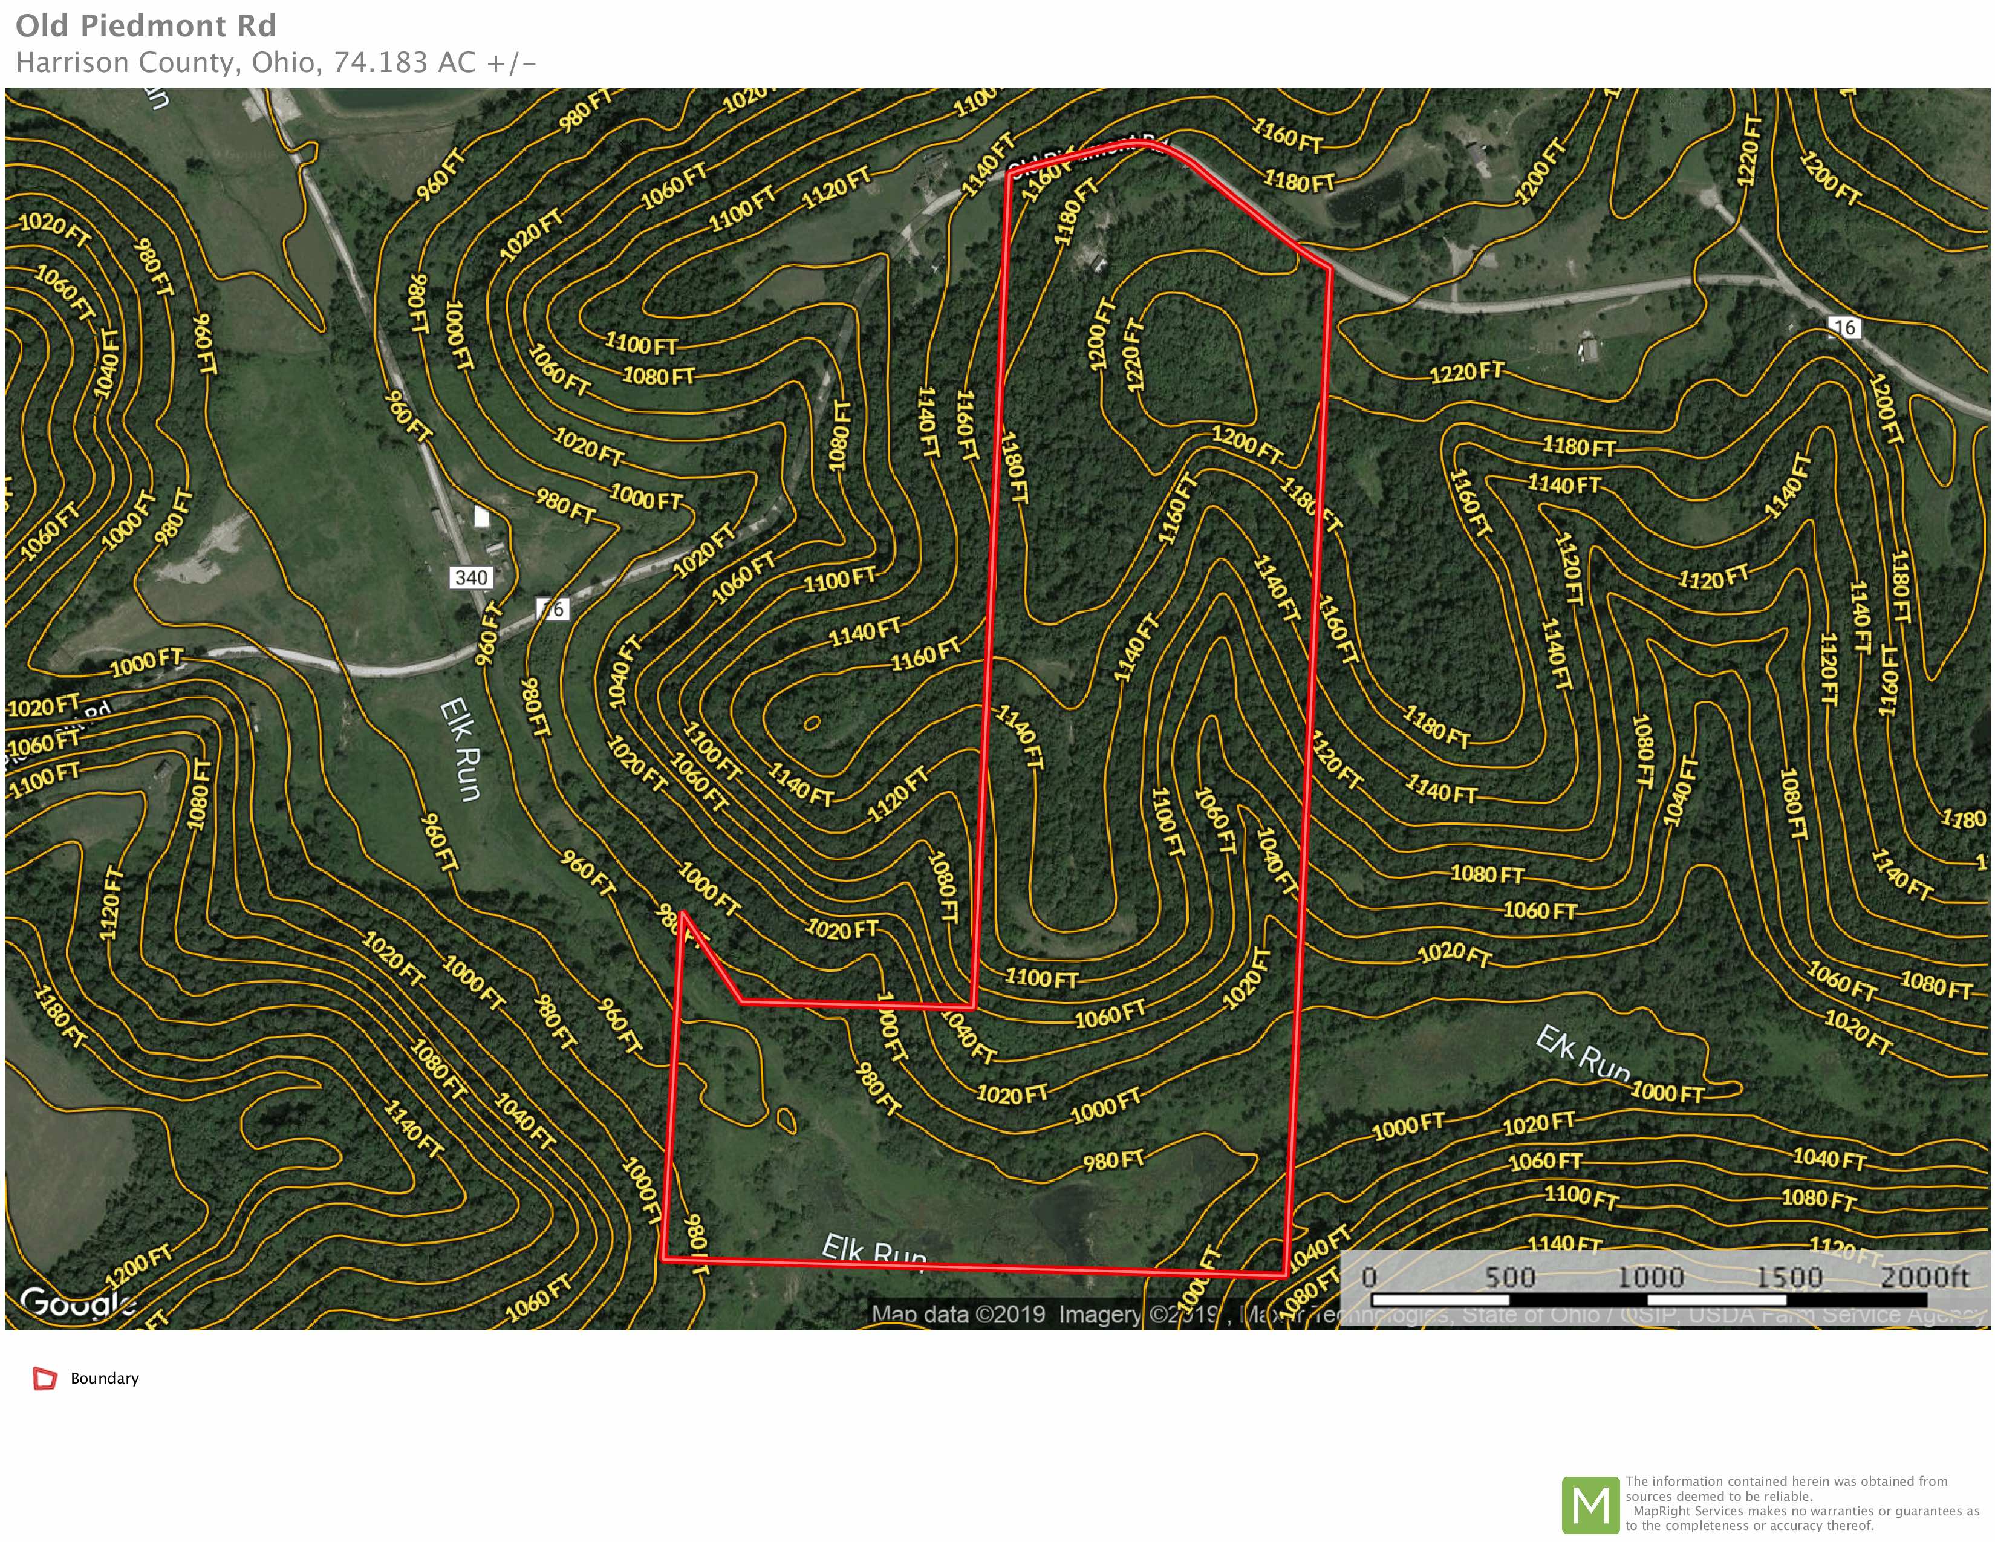The height and width of the screenshot is (1542, 1995).
Task: Click the route 340 road shield
Action: (x=471, y=577)
